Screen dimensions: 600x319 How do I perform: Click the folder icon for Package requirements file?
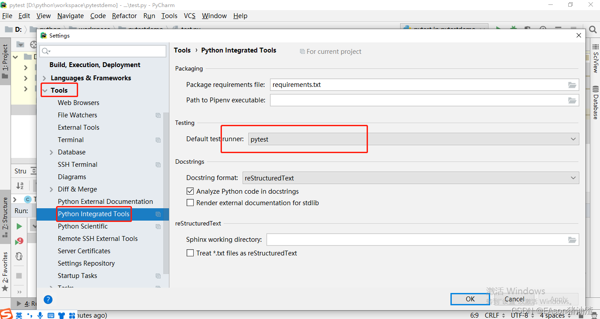pyautogui.click(x=572, y=85)
